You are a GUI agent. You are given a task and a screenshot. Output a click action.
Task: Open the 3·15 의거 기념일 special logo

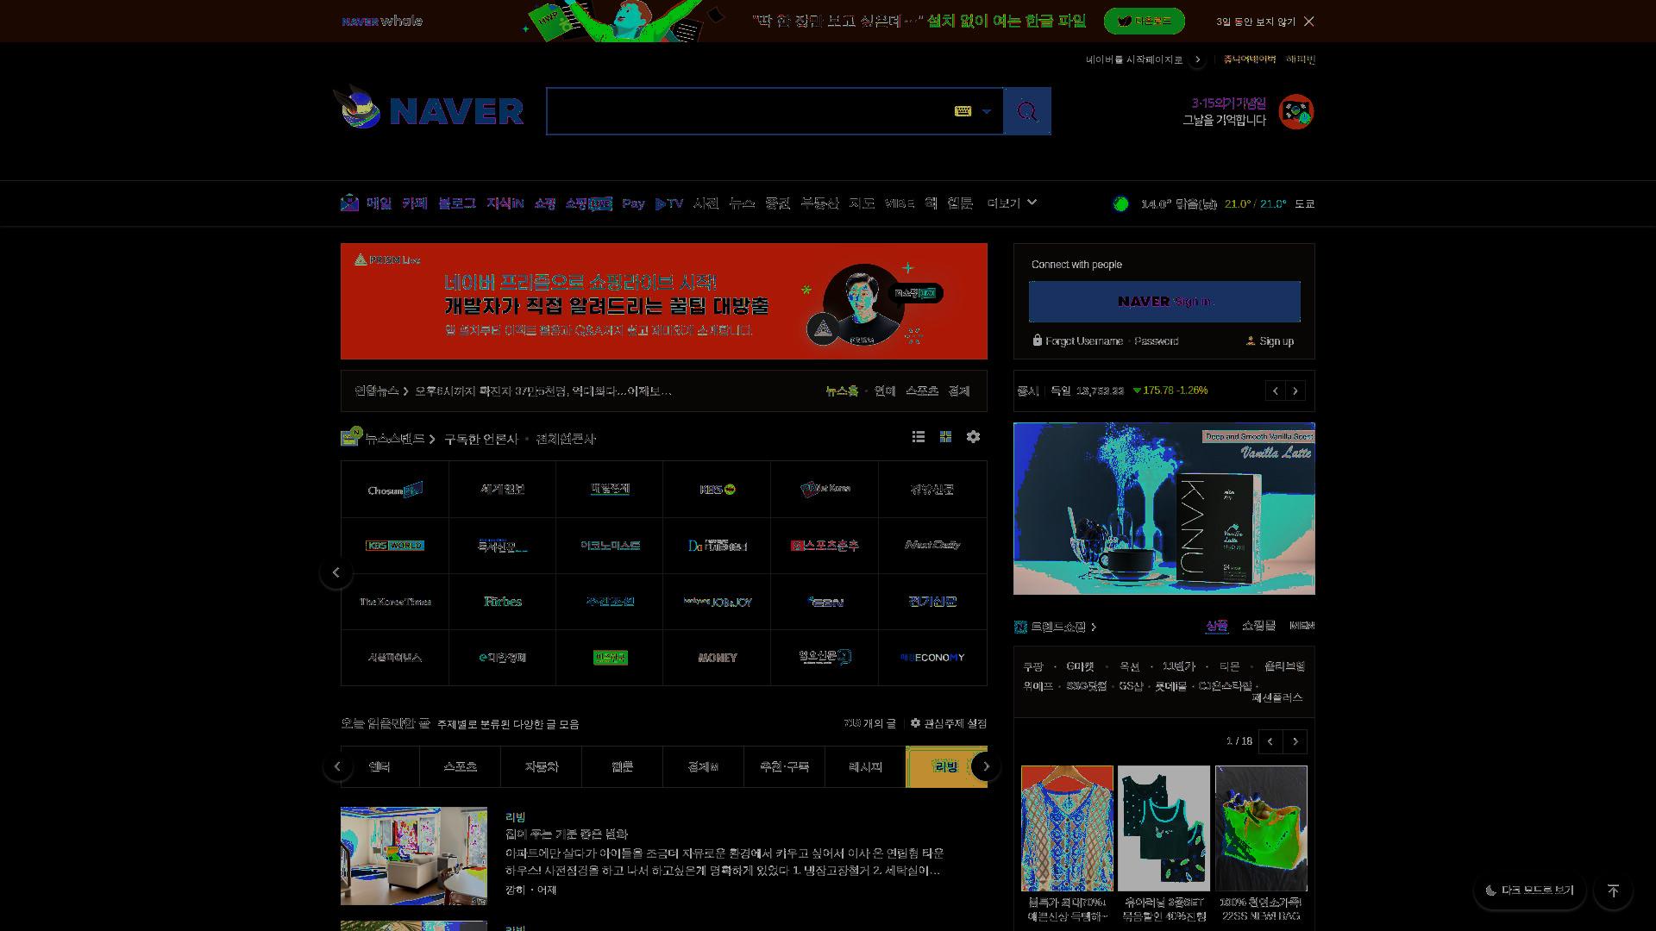1295,112
